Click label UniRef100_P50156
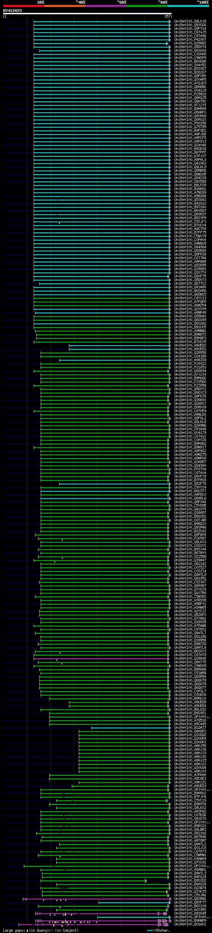This screenshot has height=933, width=212. point(190,123)
